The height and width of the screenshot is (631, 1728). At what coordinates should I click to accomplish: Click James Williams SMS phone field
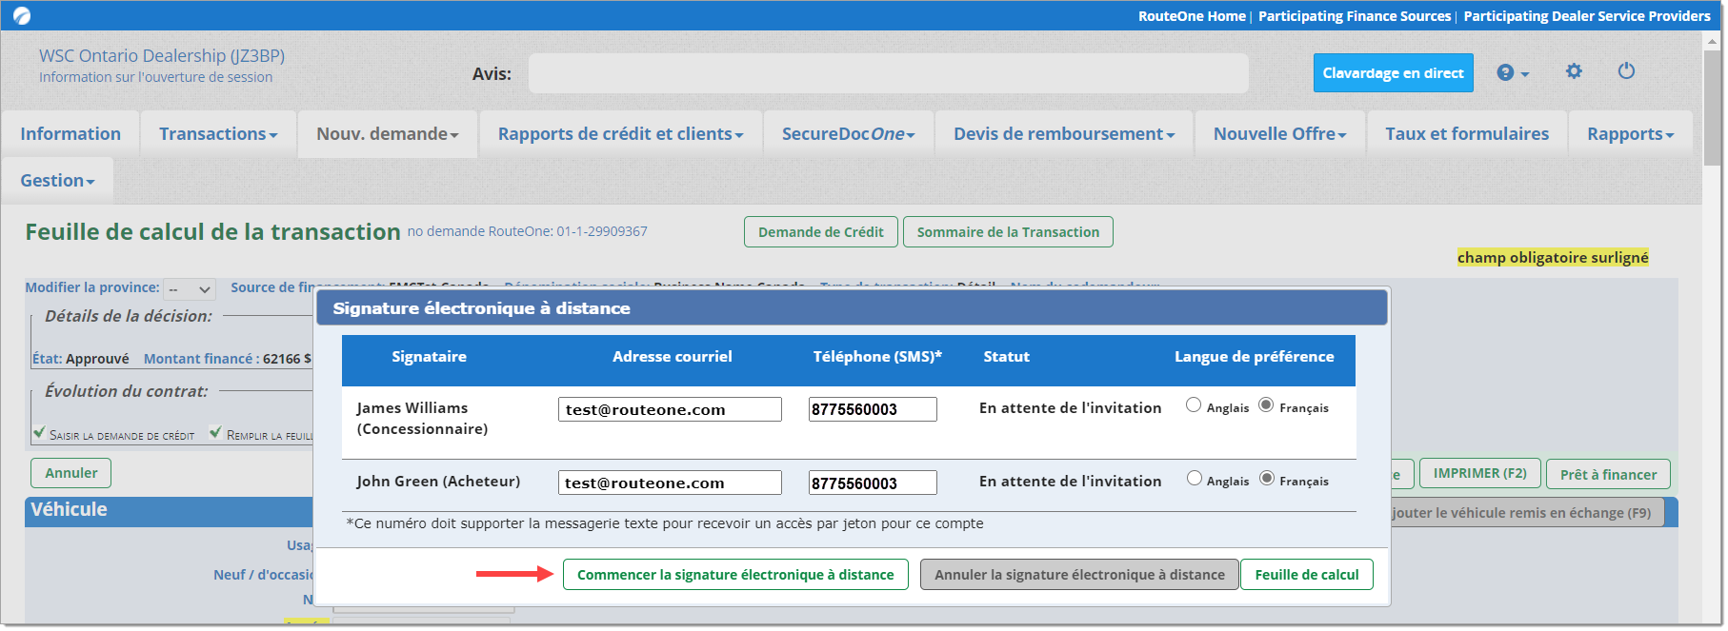873,409
